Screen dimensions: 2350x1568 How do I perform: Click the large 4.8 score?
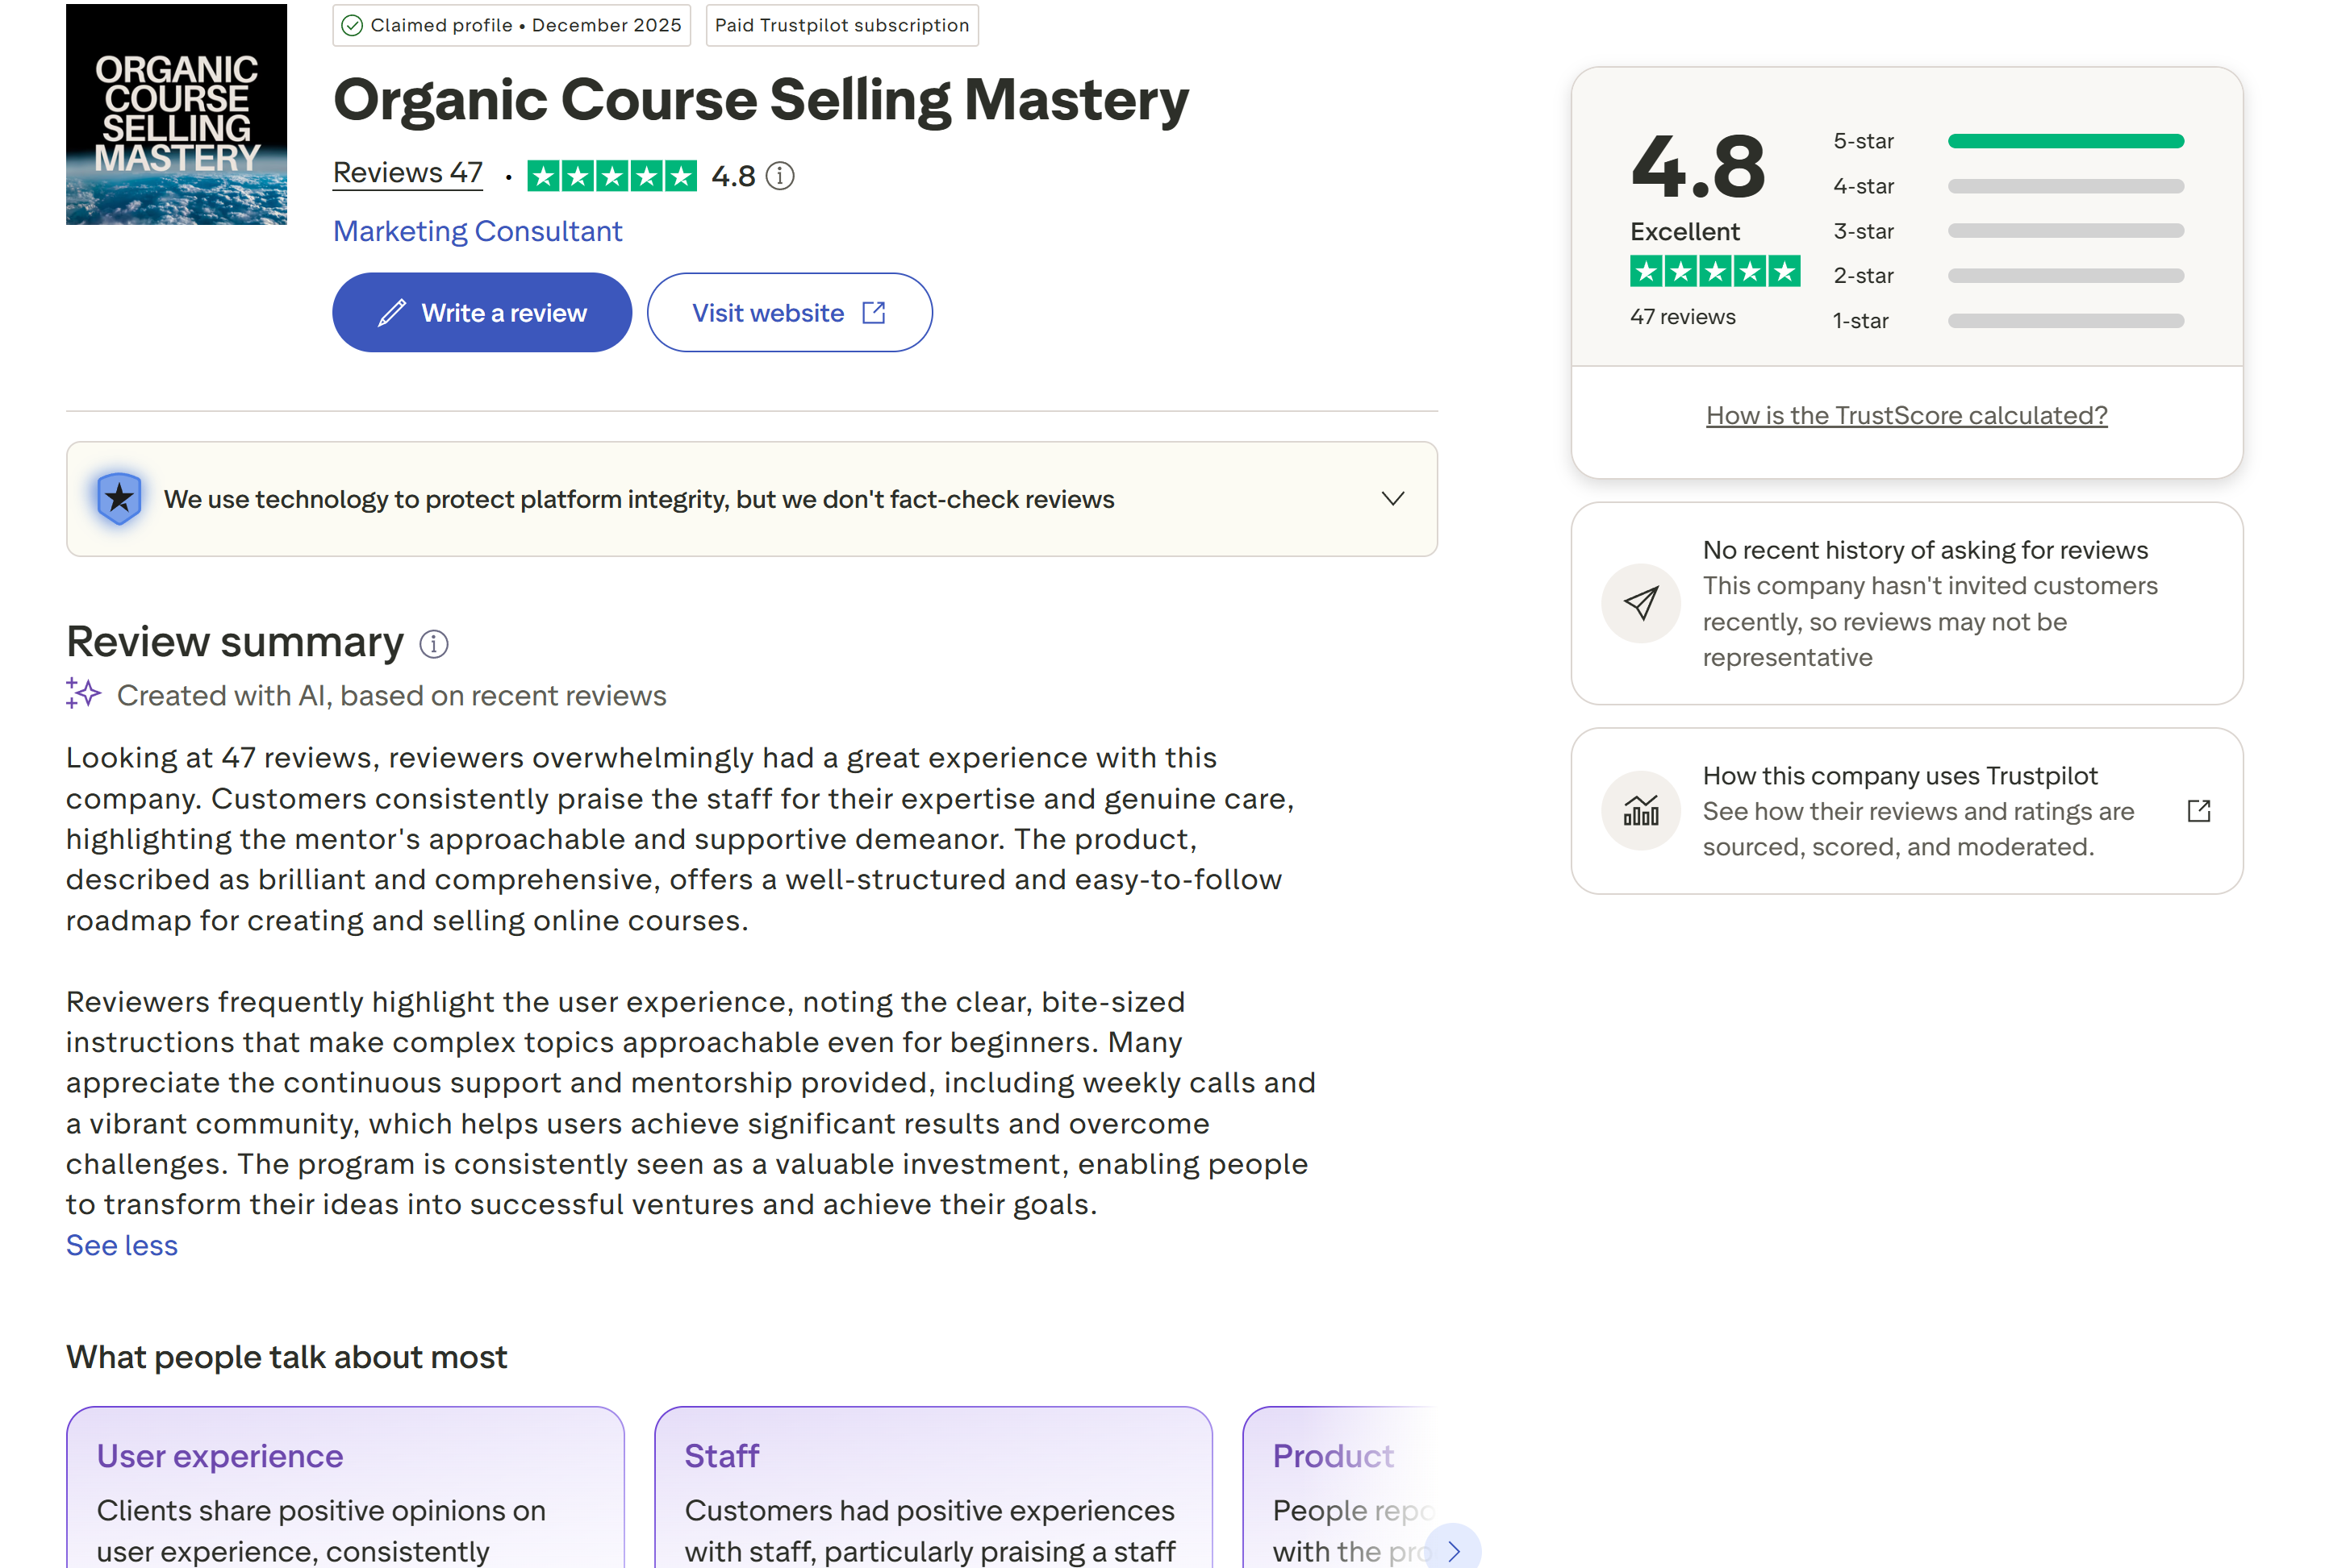(1697, 166)
